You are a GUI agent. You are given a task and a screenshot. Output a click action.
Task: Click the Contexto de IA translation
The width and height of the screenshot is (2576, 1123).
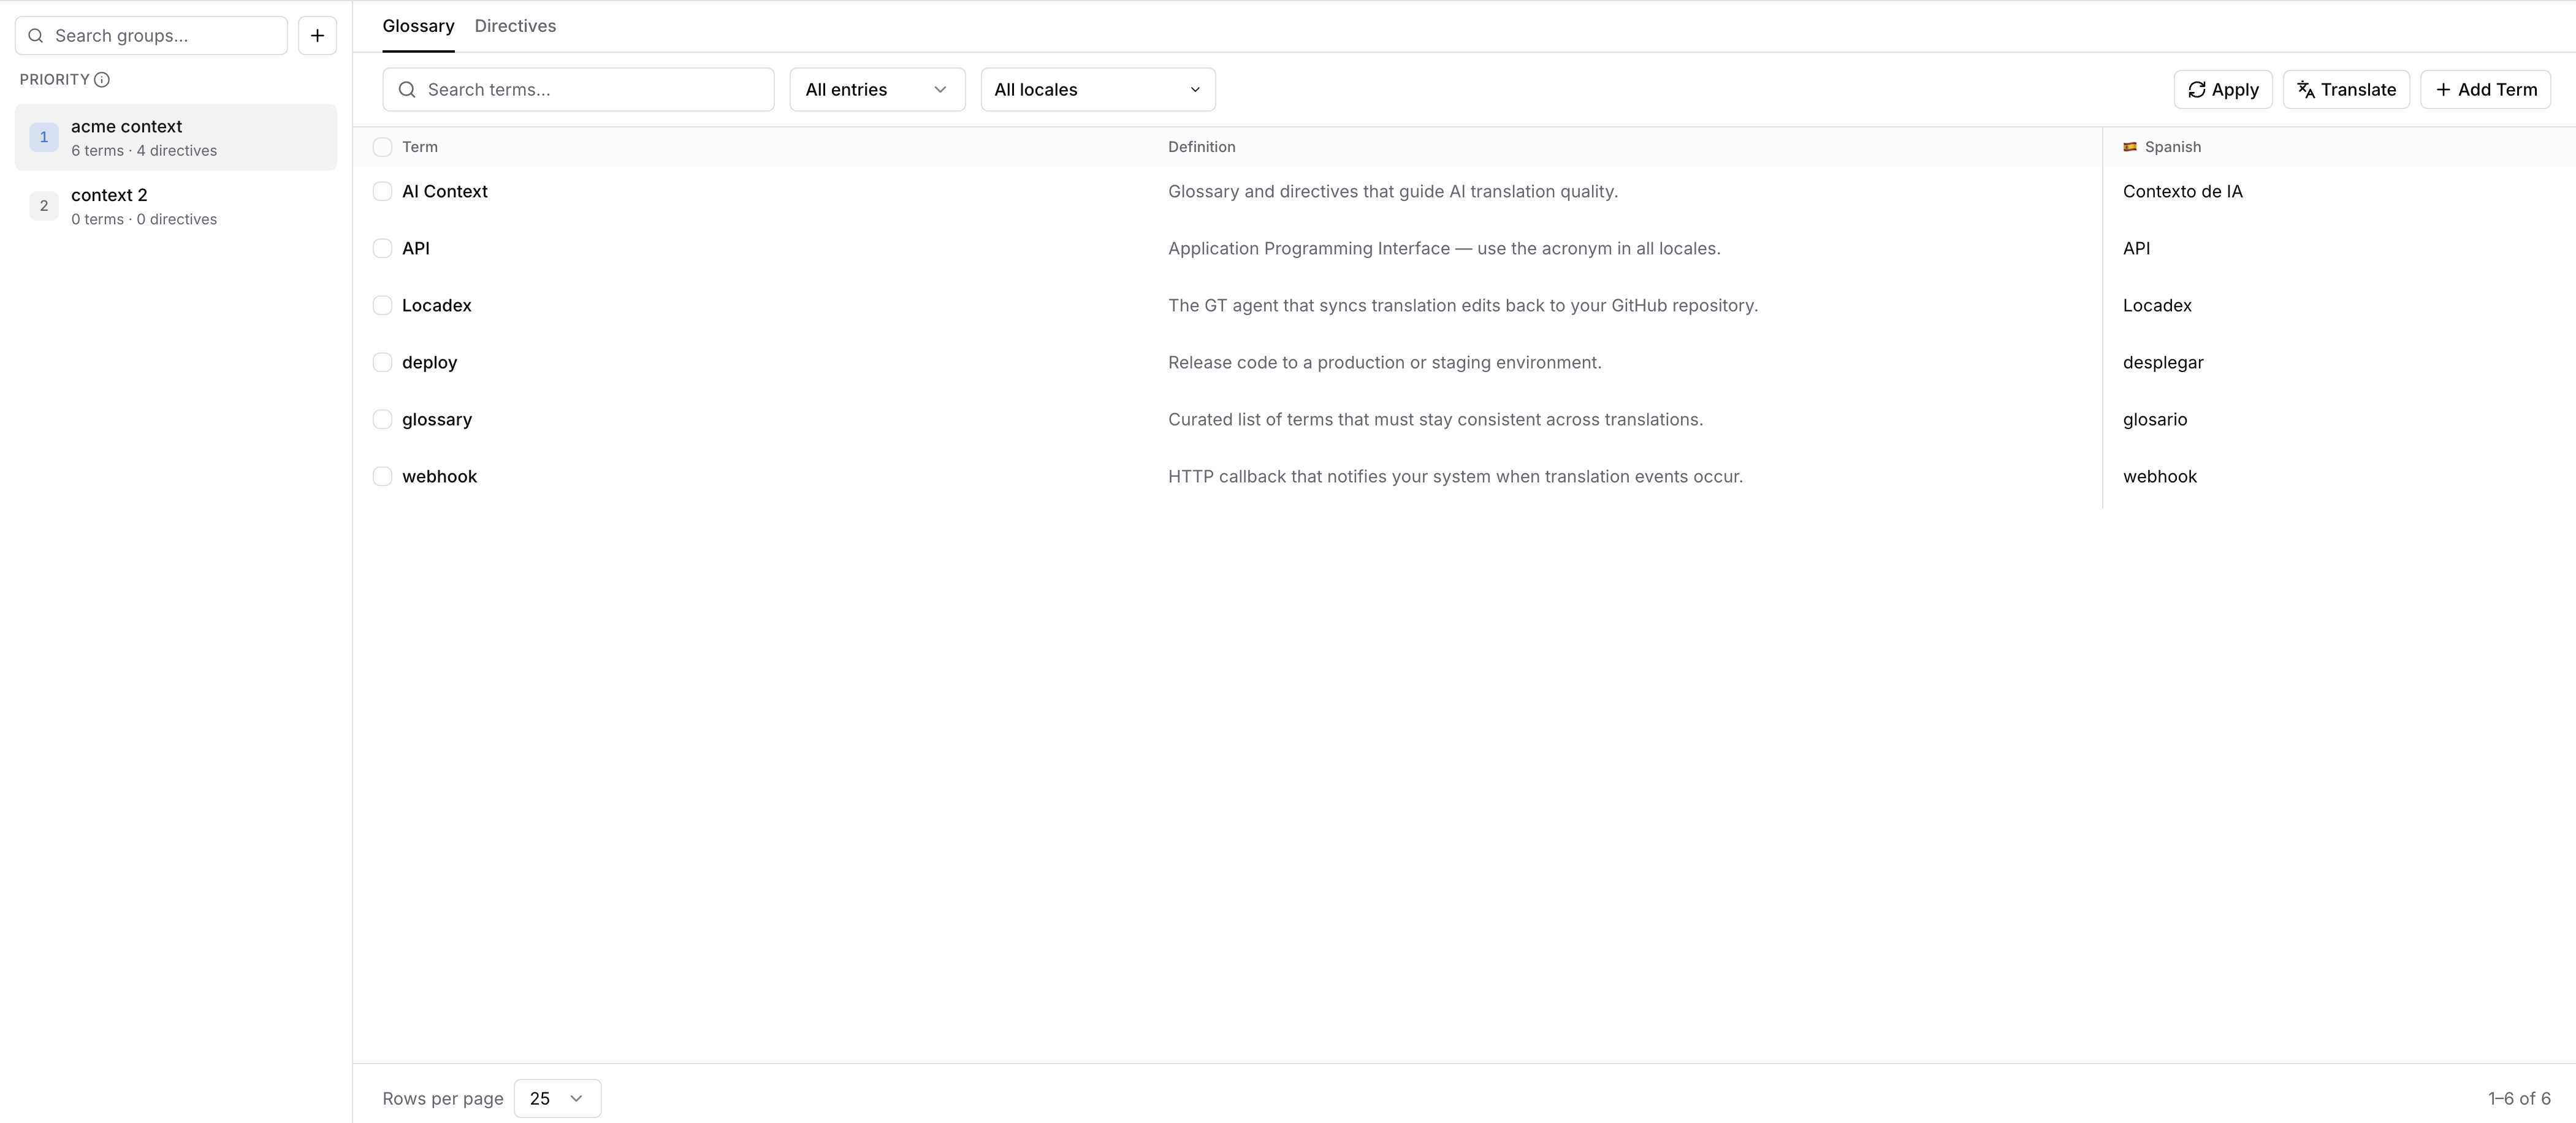[x=2183, y=191]
